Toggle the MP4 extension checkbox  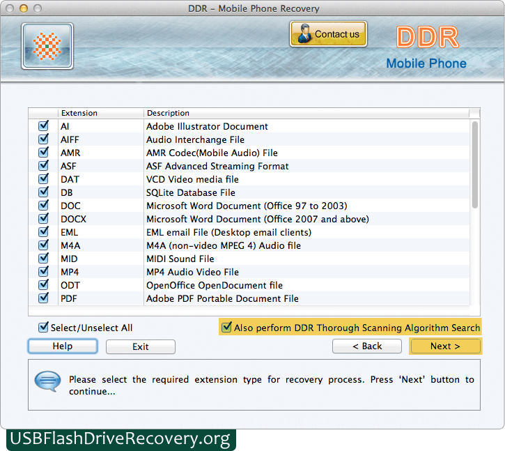coord(43,271)
